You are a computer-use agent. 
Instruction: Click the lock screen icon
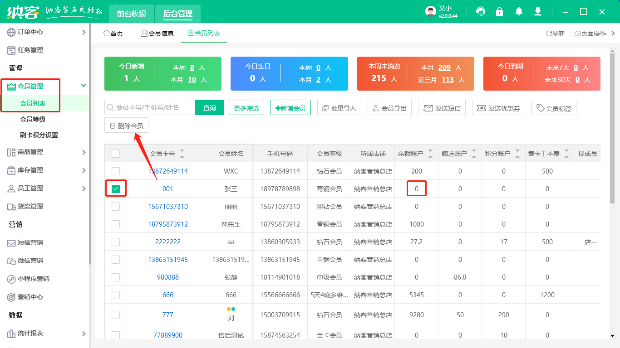click(500, 11)
